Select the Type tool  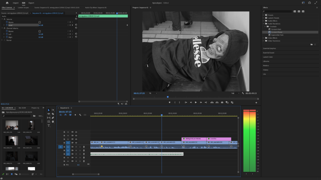(49, 125)
